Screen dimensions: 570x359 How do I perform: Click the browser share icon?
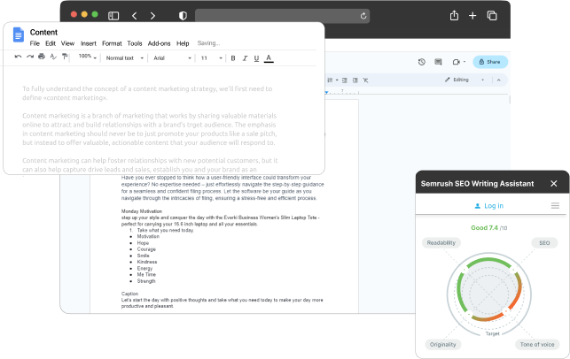coord(454,15)
